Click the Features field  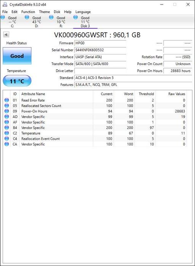click(133, 84)
